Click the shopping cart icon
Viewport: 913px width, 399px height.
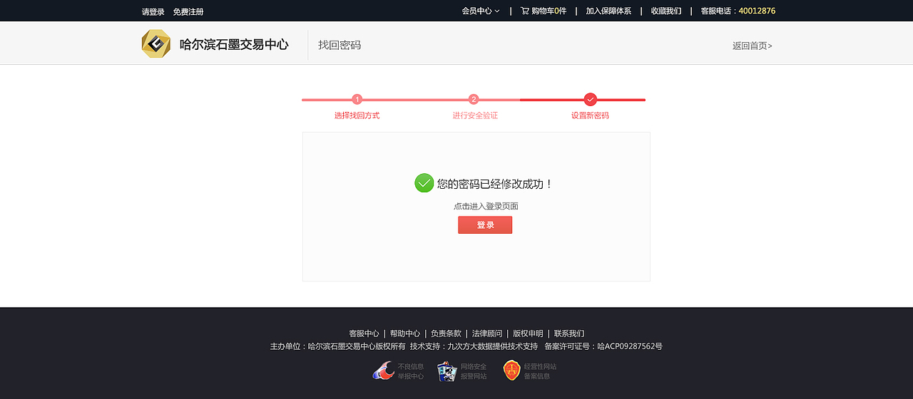(525, 11)
